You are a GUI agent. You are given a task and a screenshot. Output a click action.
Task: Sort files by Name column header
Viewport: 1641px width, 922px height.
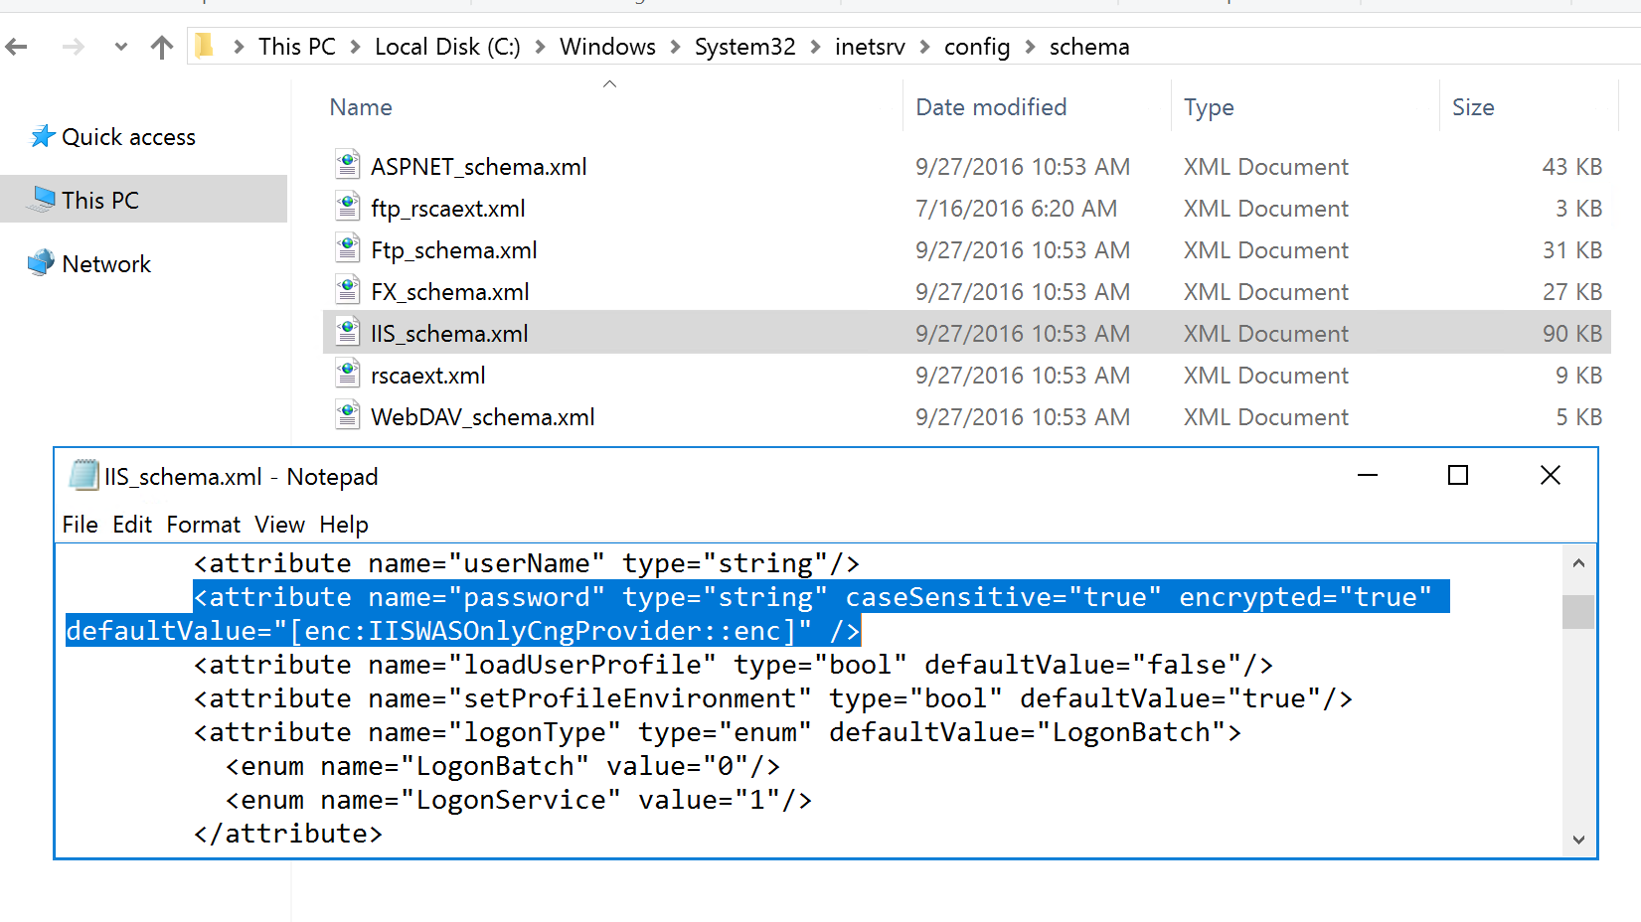coord(361,107)
